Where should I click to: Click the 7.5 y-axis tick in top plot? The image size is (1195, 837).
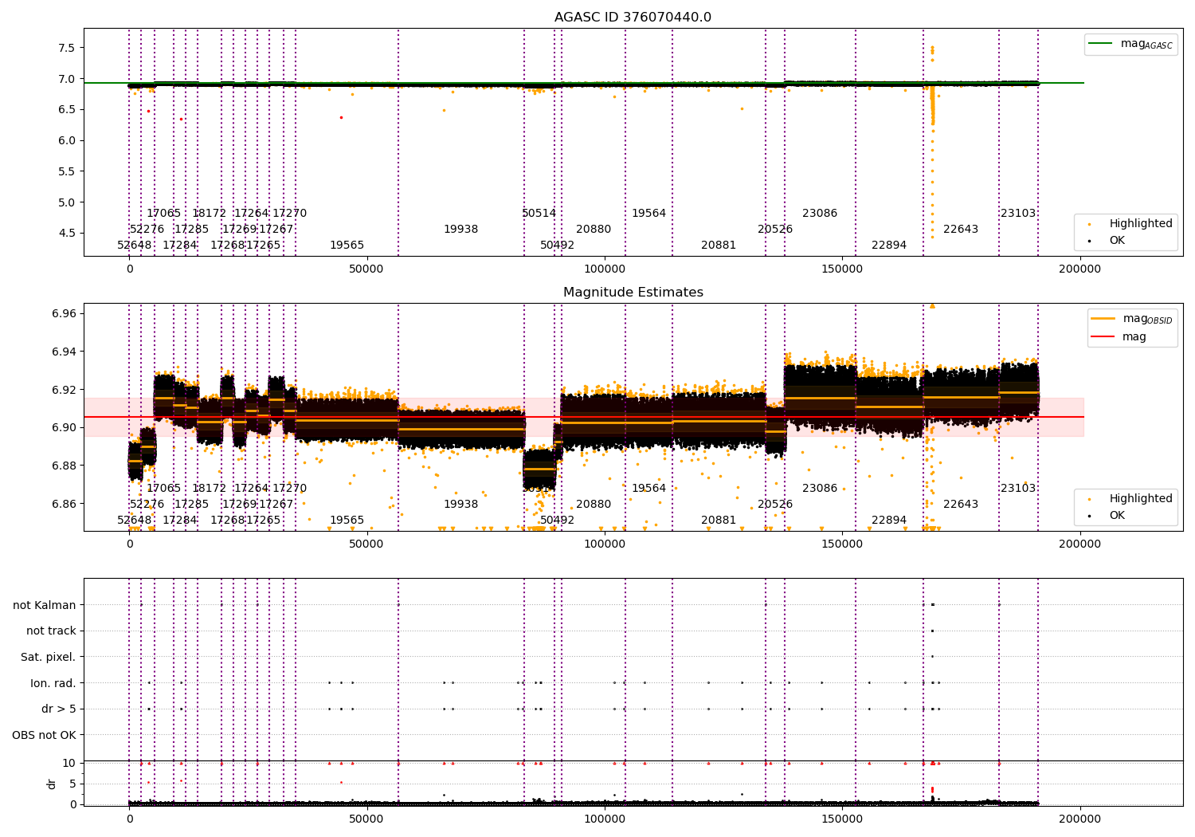67,48
